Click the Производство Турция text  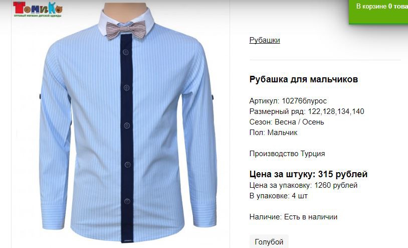[287, 154]
